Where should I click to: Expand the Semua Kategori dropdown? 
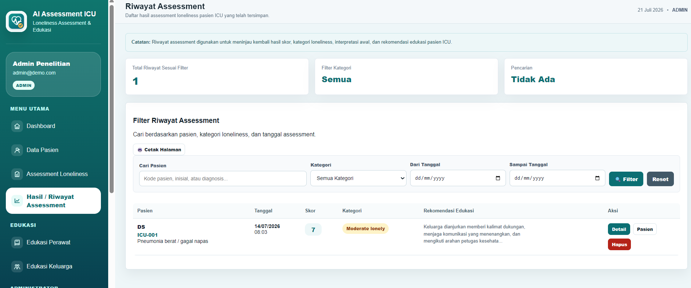pos(358,178)
